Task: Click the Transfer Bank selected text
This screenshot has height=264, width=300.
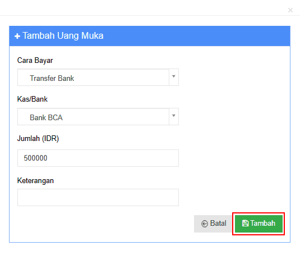Action: click(52, 78)
